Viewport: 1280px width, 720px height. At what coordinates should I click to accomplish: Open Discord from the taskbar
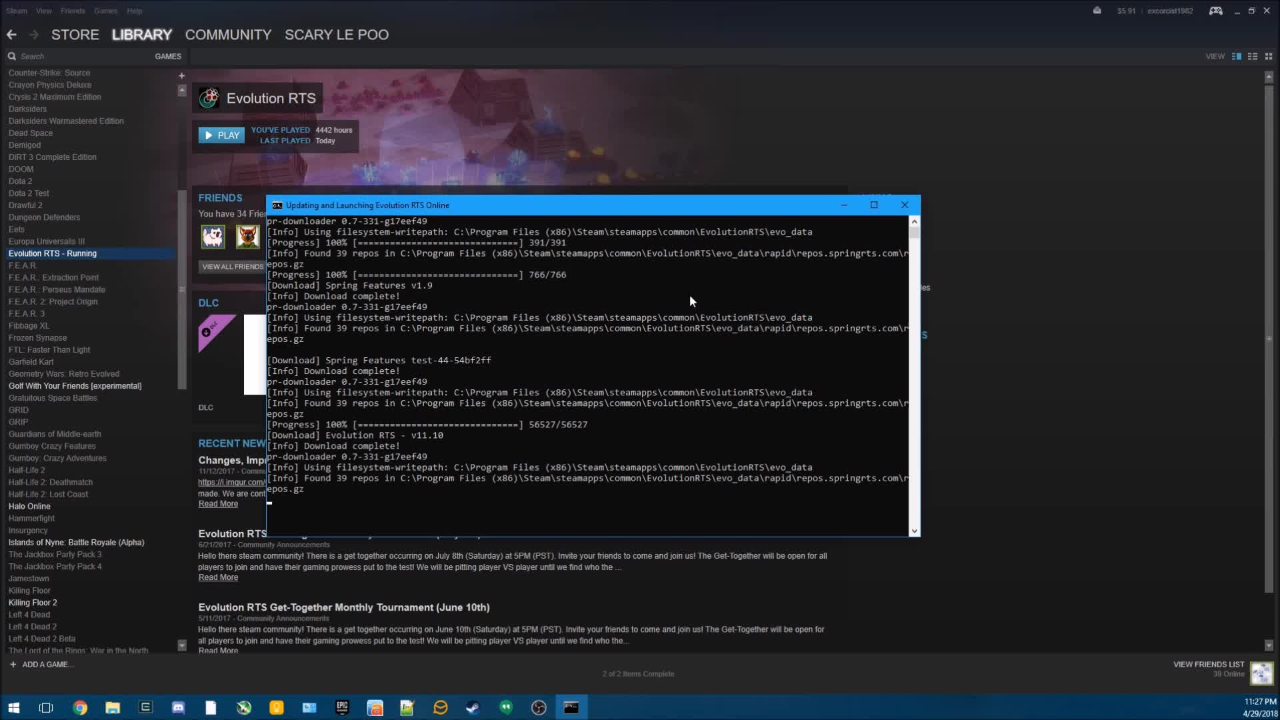click(178, 707)
